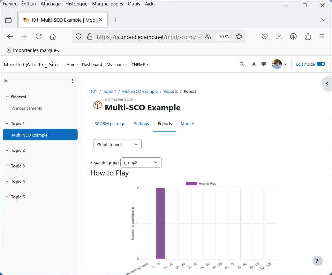Open the user avatar menu
The height and width of the screenshot is (275, 332).
point(279,64)
